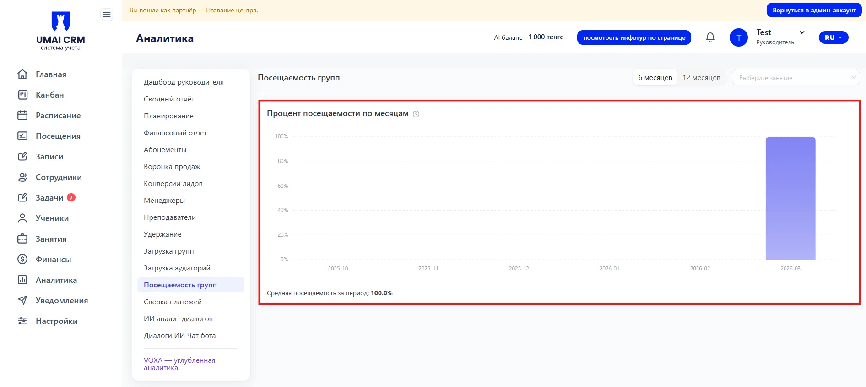Click the Задачи pencil icon
Viewport: 866px width, 387px height.
tap(22, 197)
